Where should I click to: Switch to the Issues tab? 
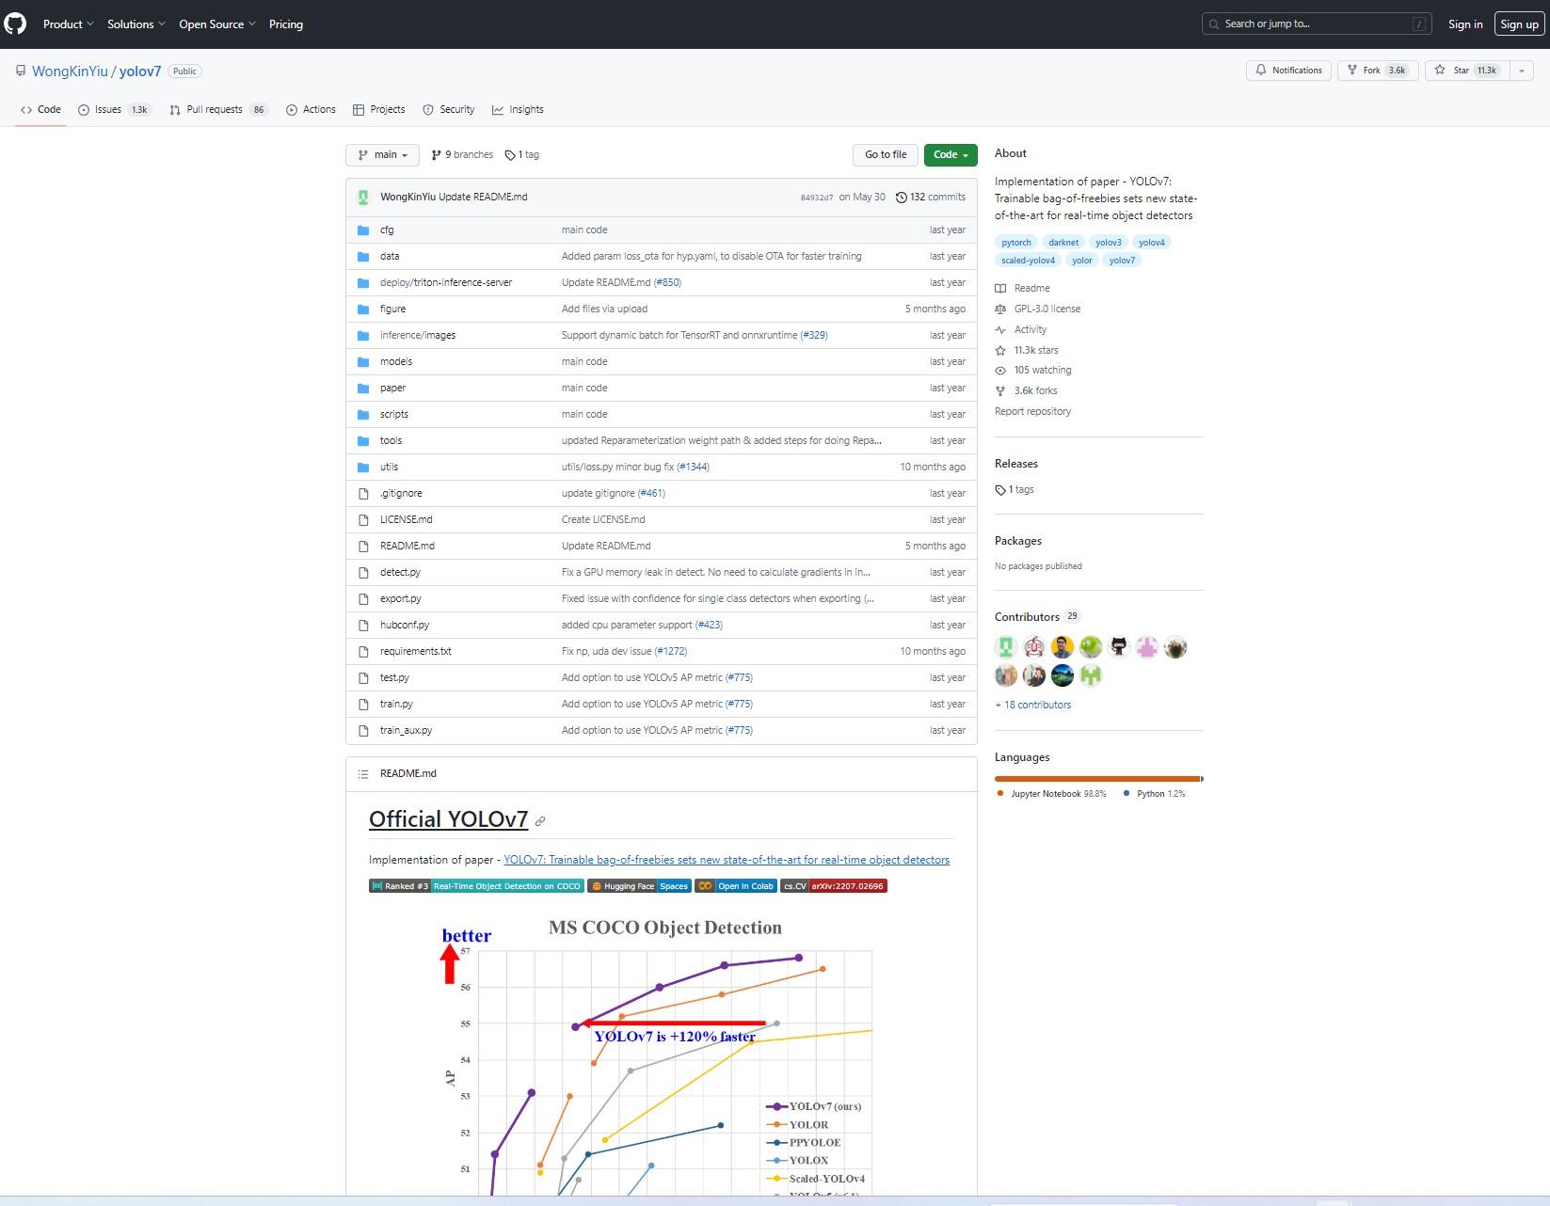point(114,110)
